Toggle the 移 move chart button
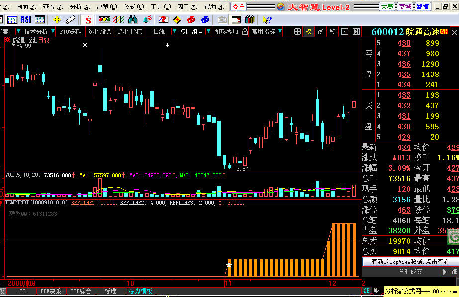The height and width of the screenshot is (297, 459). pos(333,32)
